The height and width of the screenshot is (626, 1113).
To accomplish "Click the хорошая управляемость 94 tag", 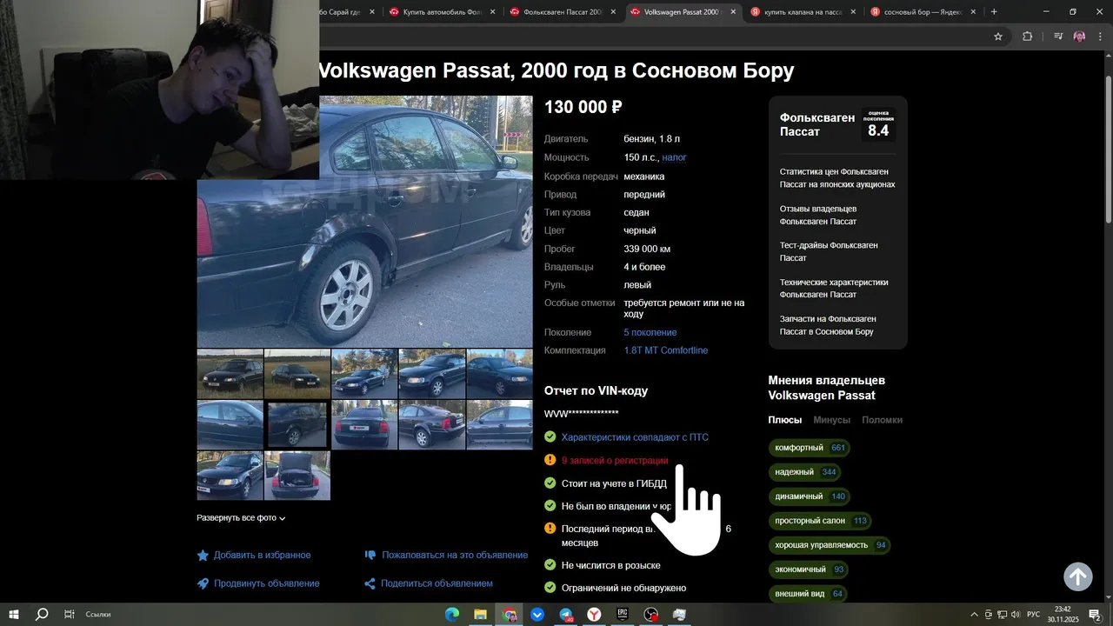I will coord(830,545).
